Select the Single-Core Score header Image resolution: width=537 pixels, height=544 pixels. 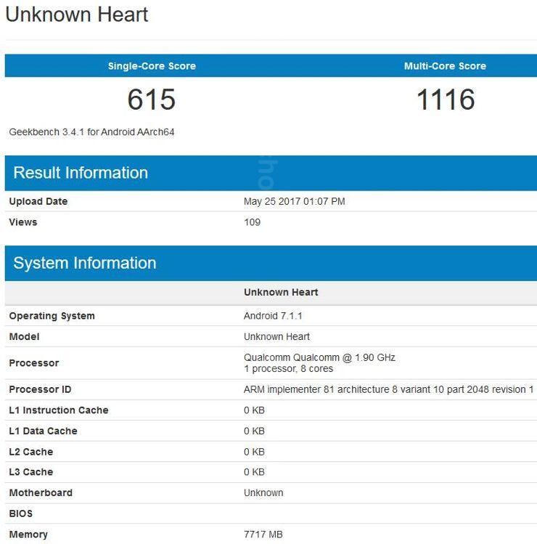[152, 66]
